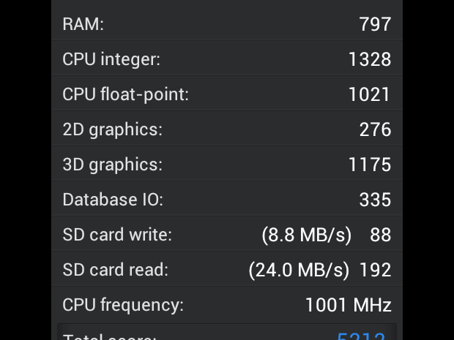Tap the 8.8 MB/s write speed
This screenshot has height=340, width=454.
[x=307, y=235]
